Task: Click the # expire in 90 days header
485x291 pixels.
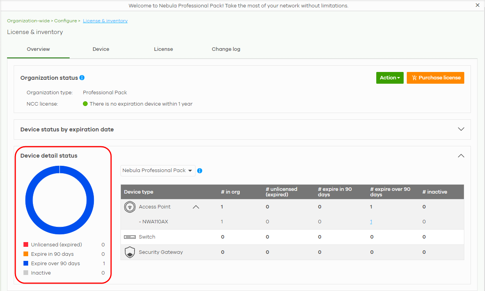Action: point(335,192)
